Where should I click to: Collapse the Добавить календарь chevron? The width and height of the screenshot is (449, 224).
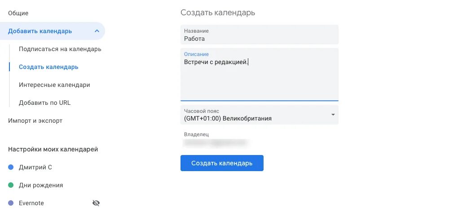[x=97, y=31]
